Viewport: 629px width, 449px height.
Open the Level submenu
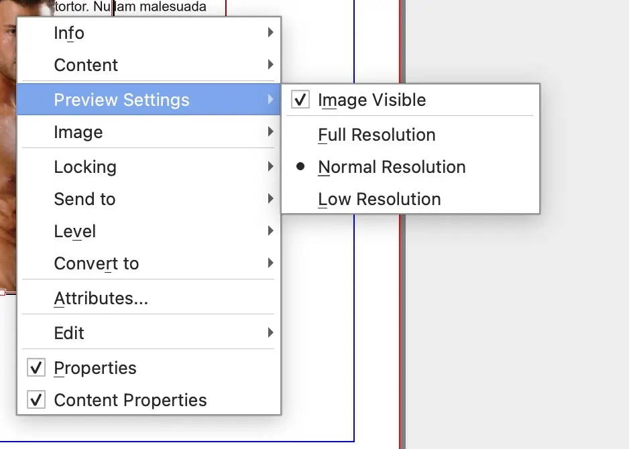[x=75, y=231]
